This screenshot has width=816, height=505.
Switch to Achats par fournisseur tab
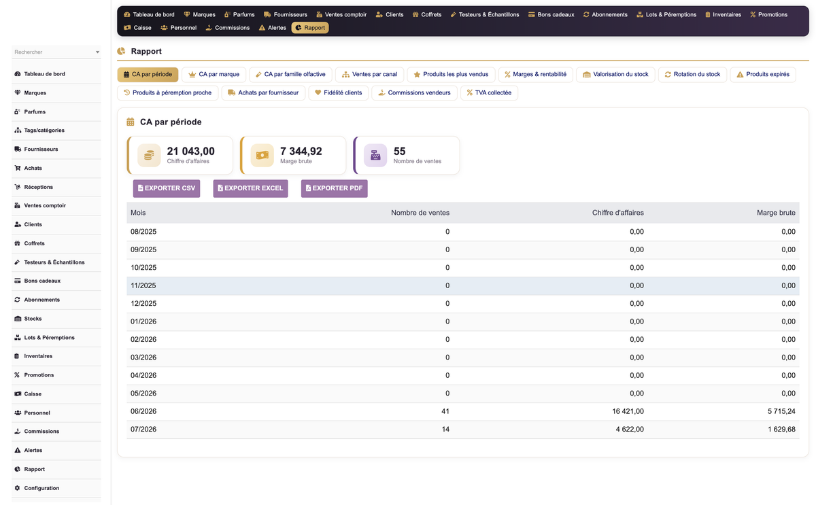(263, 93)
